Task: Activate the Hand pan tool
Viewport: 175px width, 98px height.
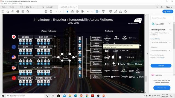Action: [72, 11]
